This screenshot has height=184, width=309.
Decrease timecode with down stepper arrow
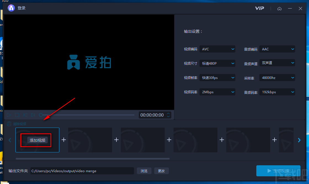(168, 116)
